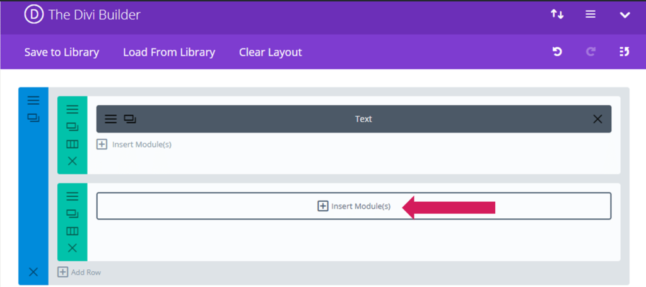Viewport: 646px width, 287px height.
Task: Click Clear Layout
Action: coord(271,52)
